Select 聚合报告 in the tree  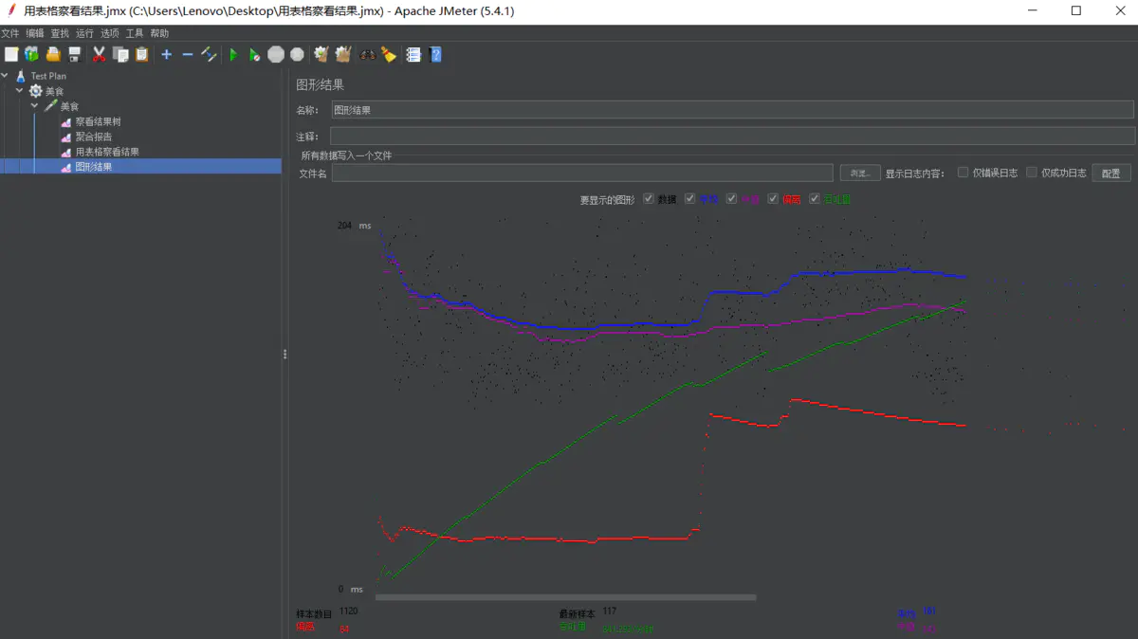(x=93, y=137)
